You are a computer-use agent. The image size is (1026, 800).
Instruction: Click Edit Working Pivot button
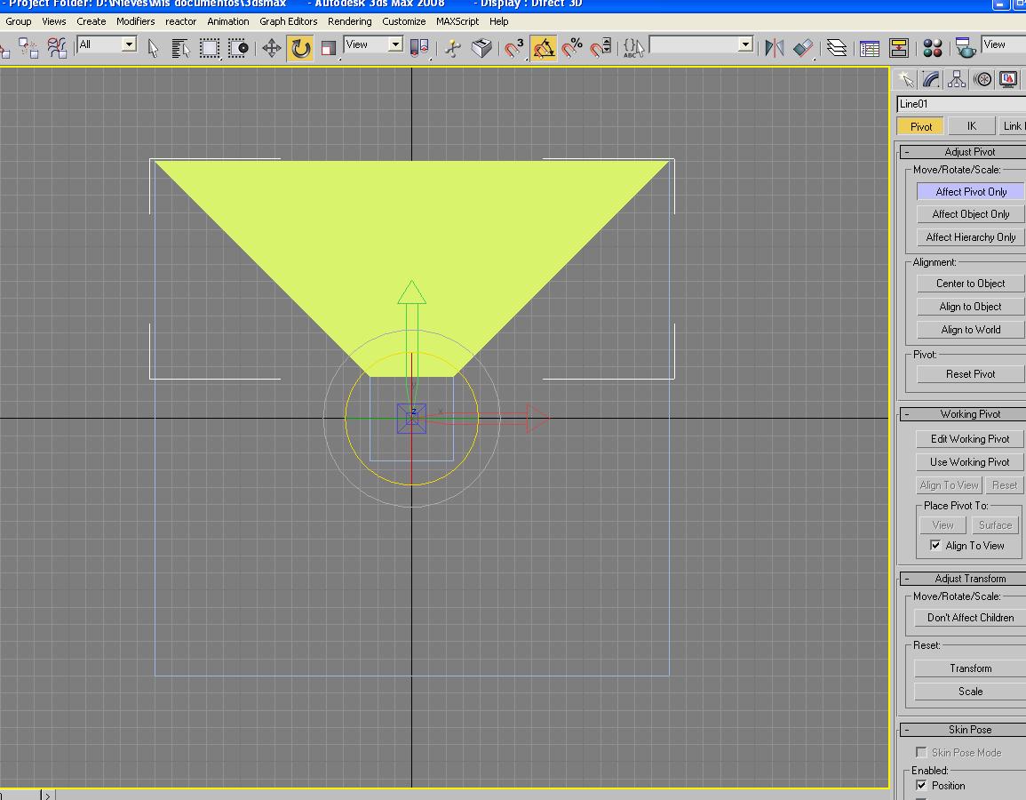[970, 438]
